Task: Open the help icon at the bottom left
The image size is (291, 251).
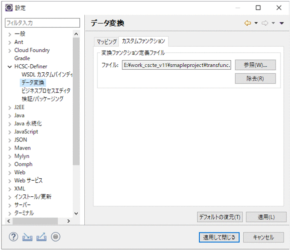Action: tap(14, 237)
